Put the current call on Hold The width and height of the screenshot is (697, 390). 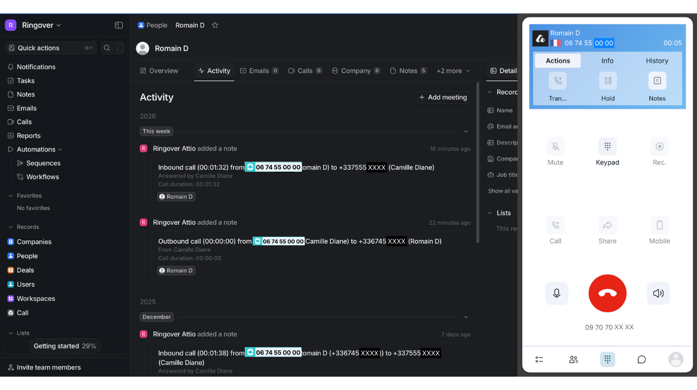[607, 81]
